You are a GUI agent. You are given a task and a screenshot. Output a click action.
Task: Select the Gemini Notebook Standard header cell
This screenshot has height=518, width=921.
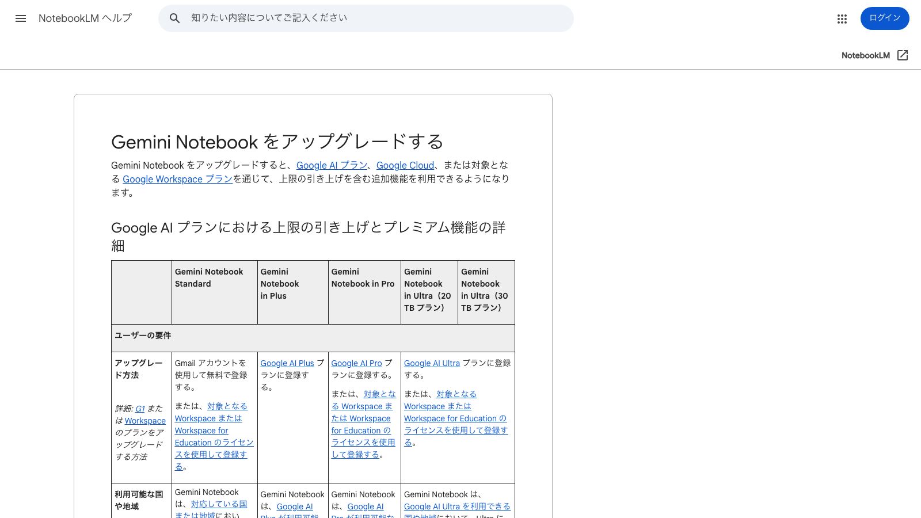click(x=215, y=292)
